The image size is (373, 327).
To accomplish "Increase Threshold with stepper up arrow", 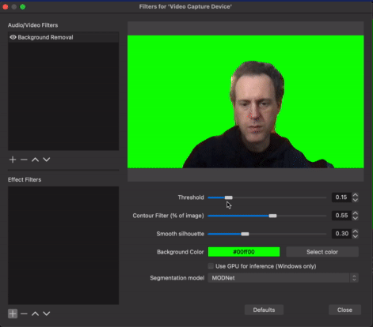I will [x=356, y=195].
